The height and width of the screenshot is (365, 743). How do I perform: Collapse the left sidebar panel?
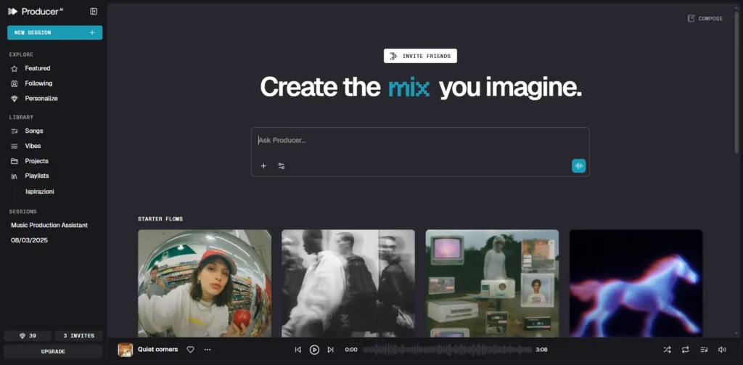(x=94, y=11)
